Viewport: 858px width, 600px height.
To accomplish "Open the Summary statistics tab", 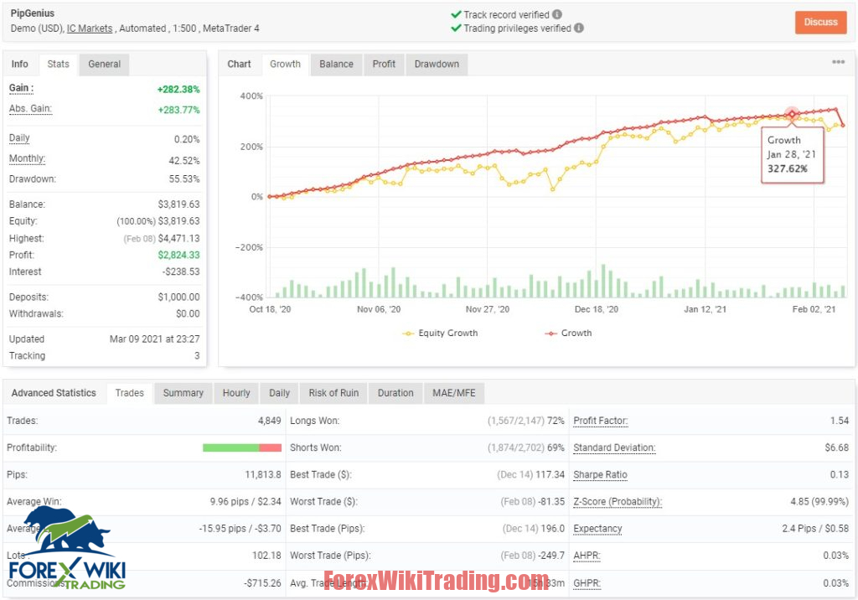I will (183, 393).
